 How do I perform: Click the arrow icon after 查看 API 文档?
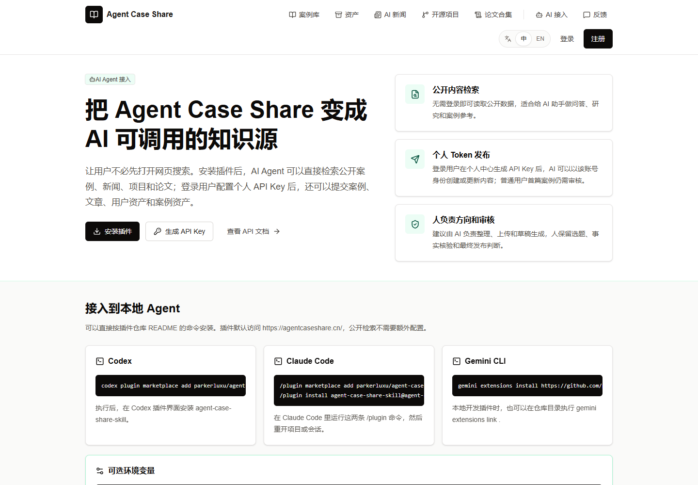point(277,231)
